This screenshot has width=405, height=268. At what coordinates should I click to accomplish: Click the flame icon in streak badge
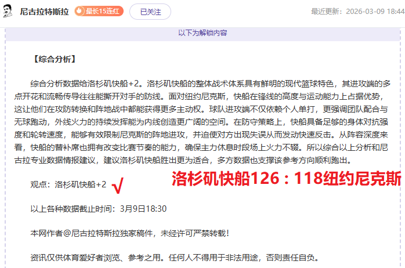[x=80, y=11]
